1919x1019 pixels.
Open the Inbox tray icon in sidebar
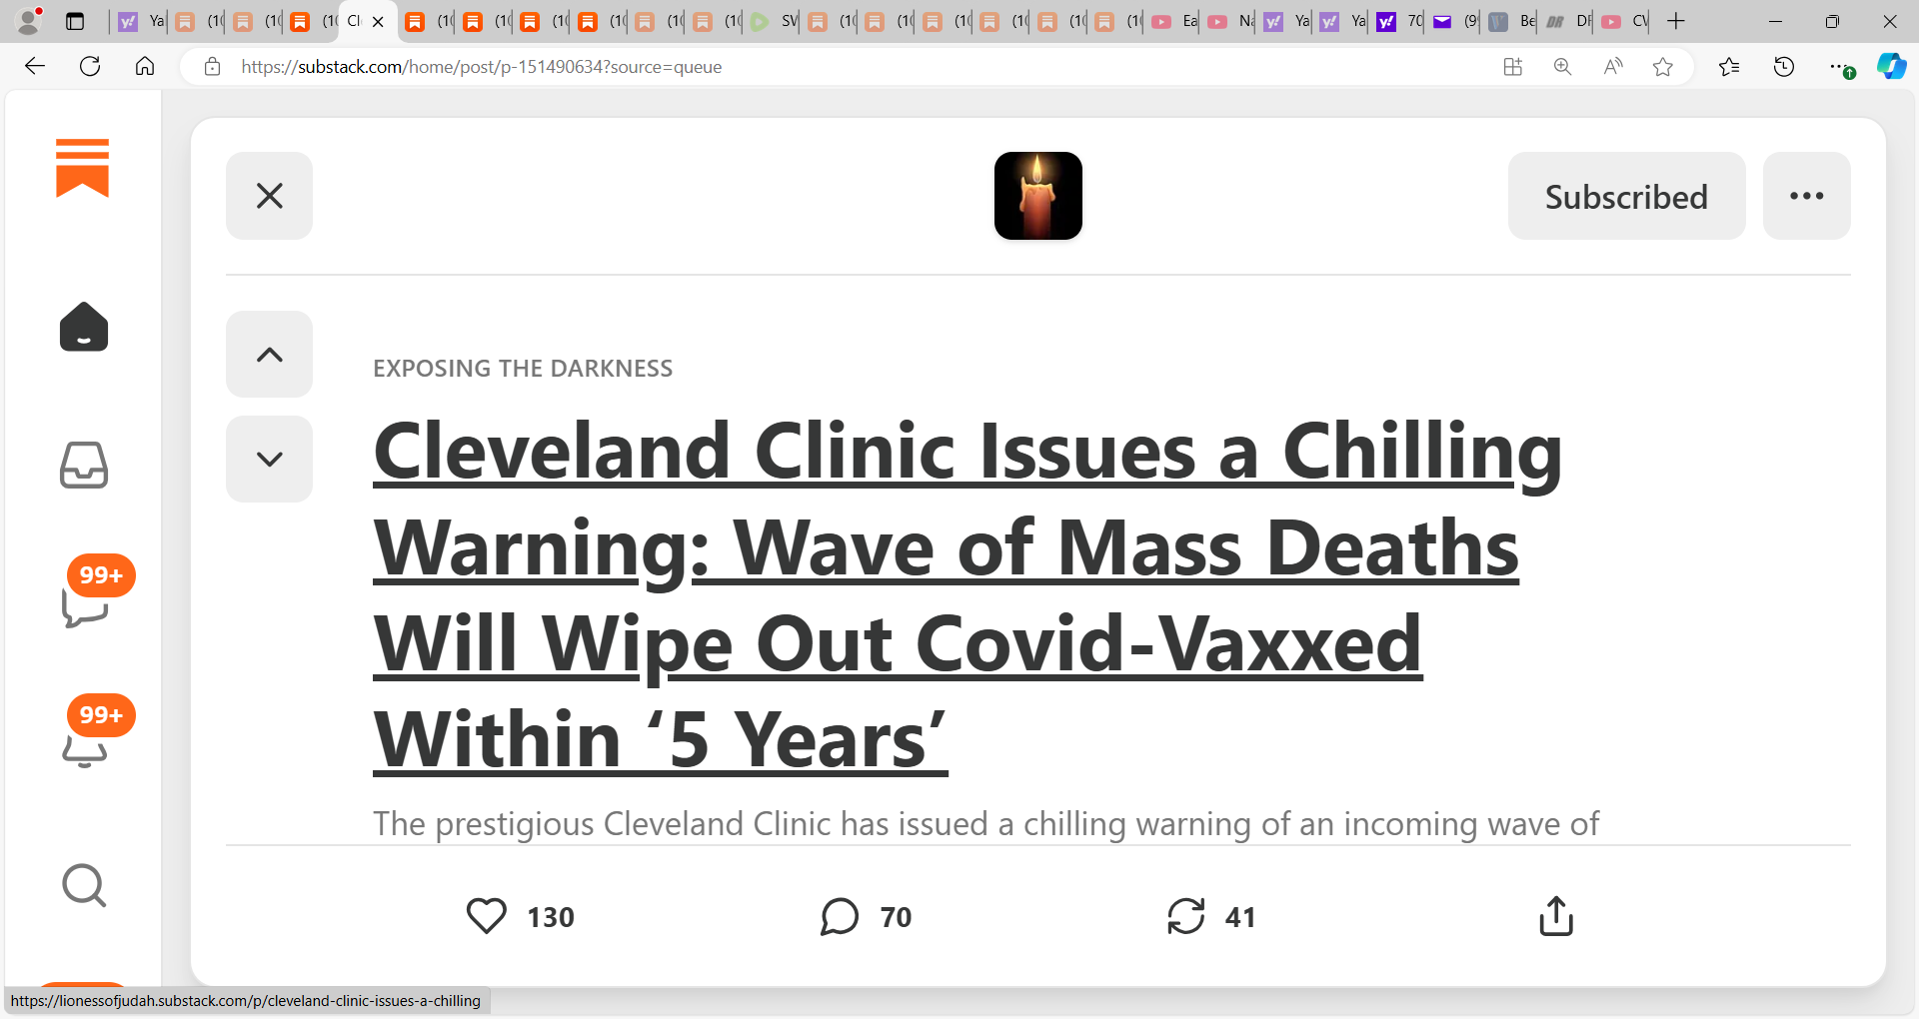(x=84, y=466)
